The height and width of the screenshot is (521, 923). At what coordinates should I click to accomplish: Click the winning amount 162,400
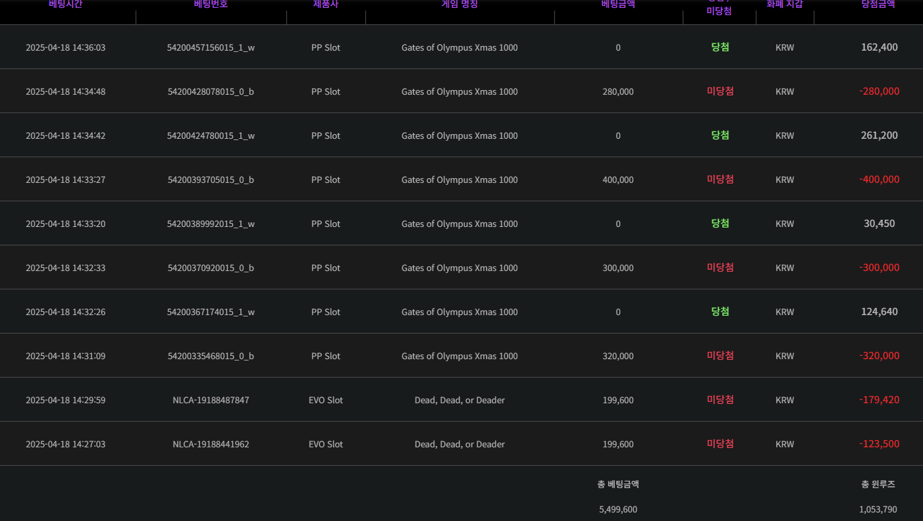click(879, 47)
